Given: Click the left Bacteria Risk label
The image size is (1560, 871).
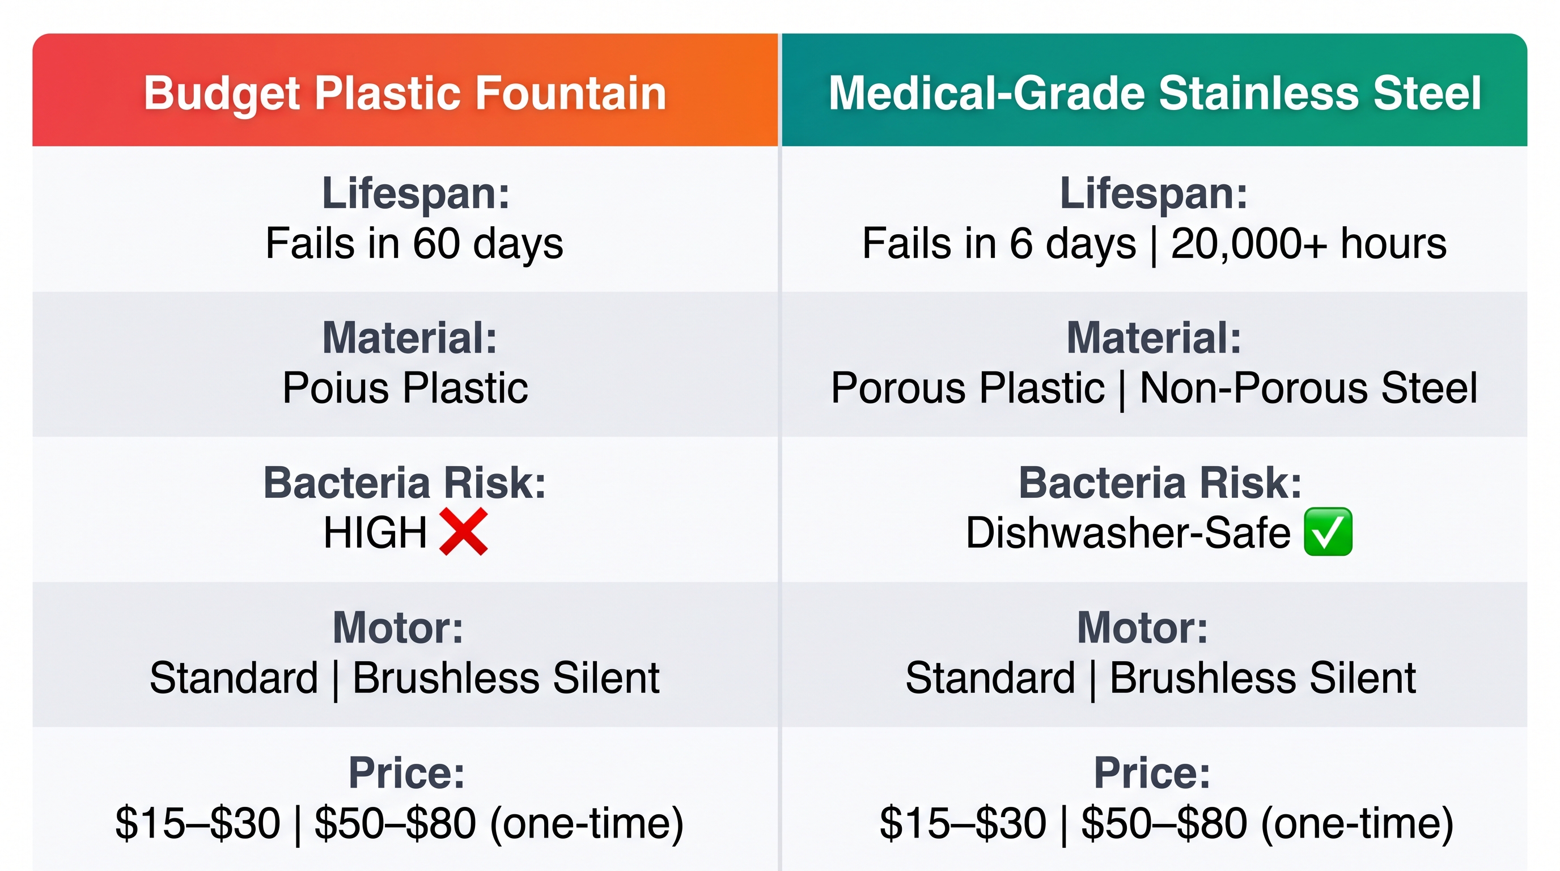Looking at the screenshot, I should [405, 483].
